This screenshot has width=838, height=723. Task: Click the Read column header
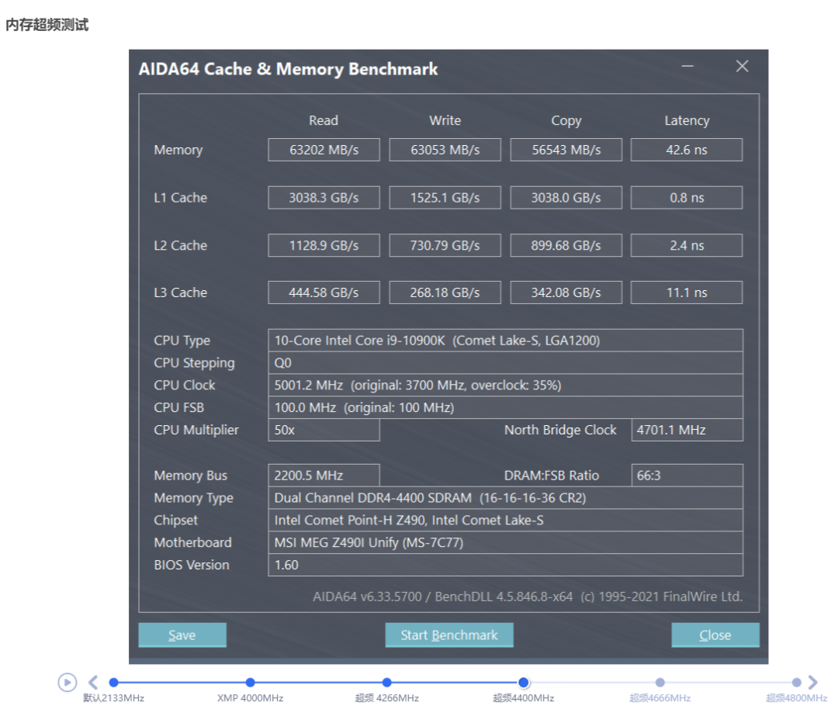[x=324, y=121]
